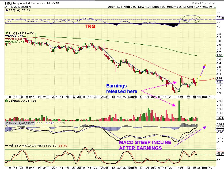The height and width of the screenshot is (169, 224).
Task: Click the -0.15 label on the MACD scale
Action: (220, 143)
